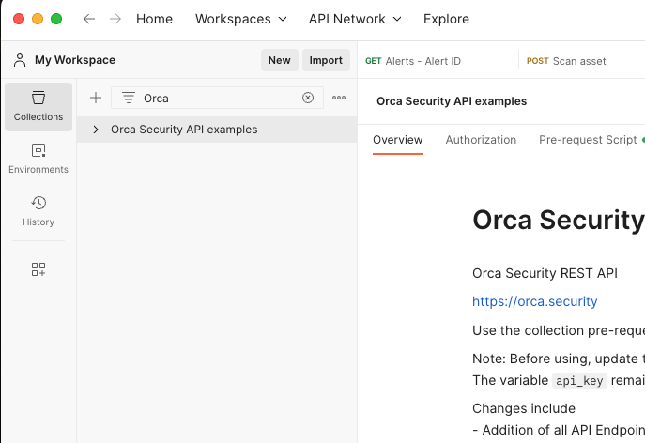Screen dimensions: 645x443
Task: Click the 'Changes include' text
Action: [524, 408]
